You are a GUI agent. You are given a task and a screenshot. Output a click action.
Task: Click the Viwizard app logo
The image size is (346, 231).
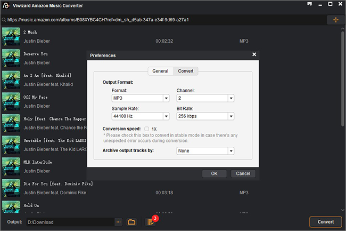point(6,5)
